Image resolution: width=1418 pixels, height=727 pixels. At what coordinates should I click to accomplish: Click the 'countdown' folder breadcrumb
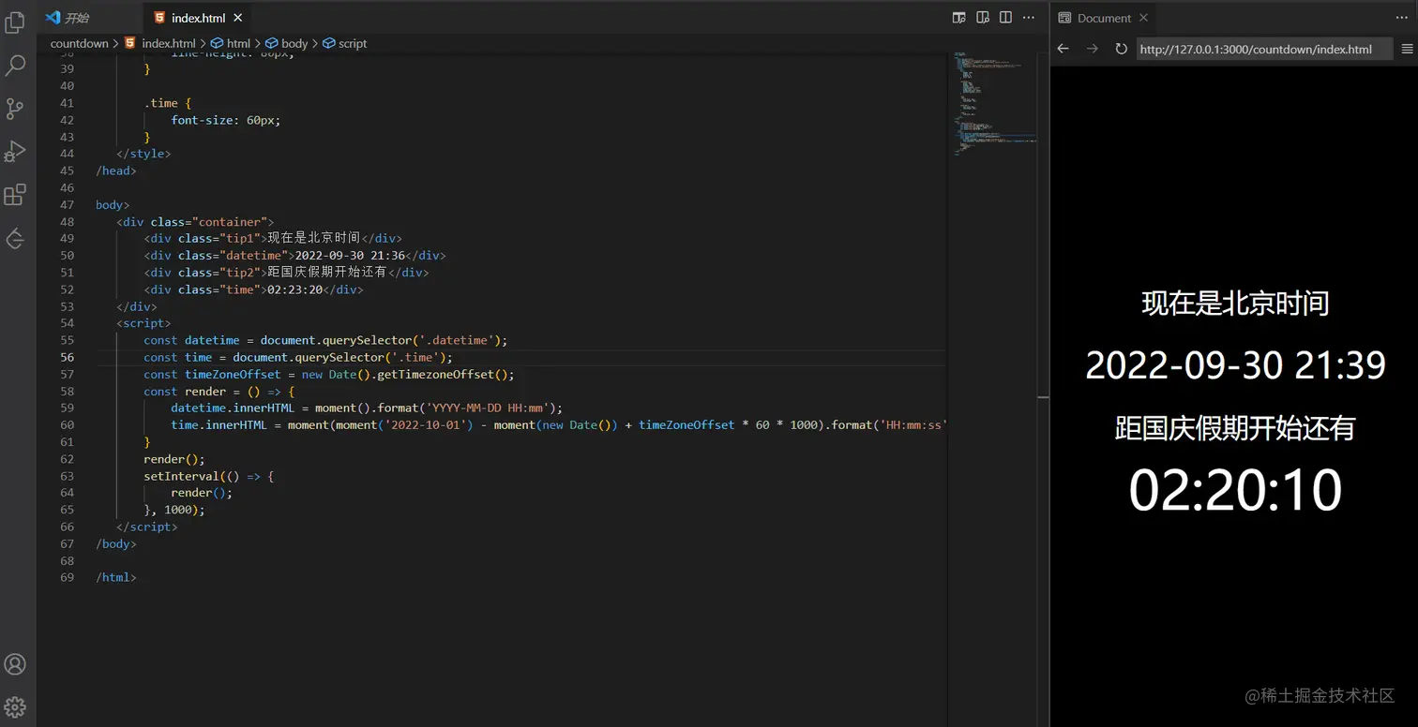79,43
